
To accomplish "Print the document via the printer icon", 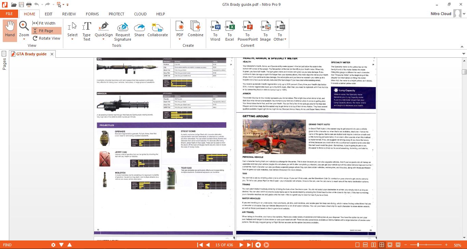I will click(29, 4).
